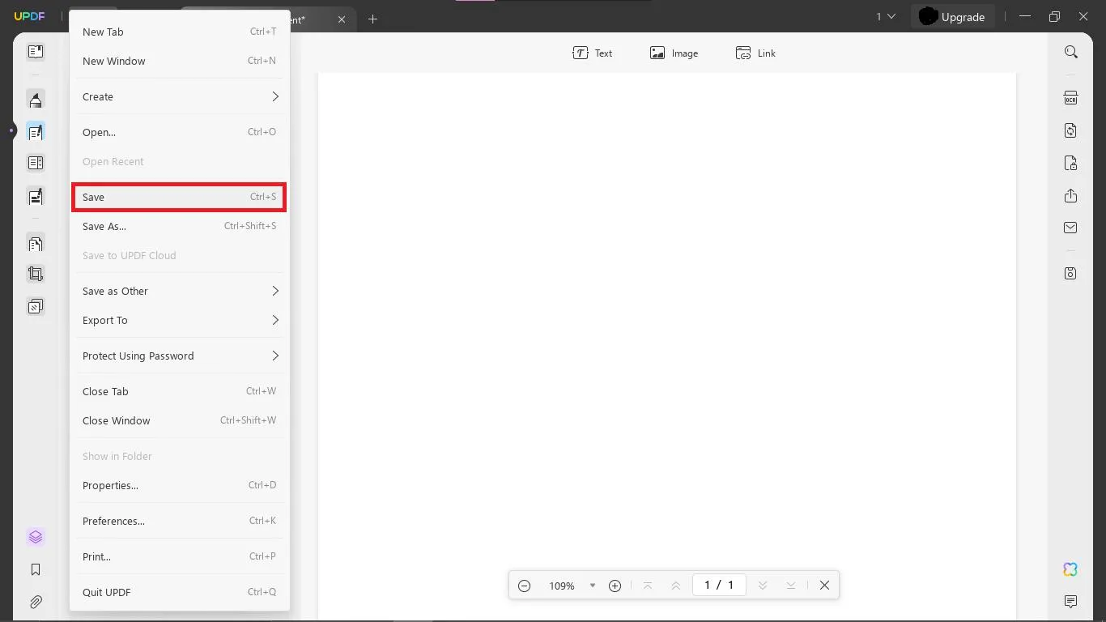This screenshot has width=1106, height=622.
Task: Send file by email icon
Action: click(1070, 228)
